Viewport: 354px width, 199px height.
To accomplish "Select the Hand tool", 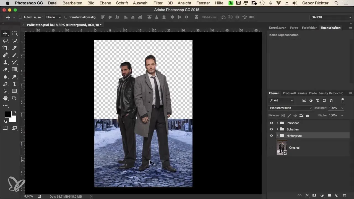I will point(5,98).
